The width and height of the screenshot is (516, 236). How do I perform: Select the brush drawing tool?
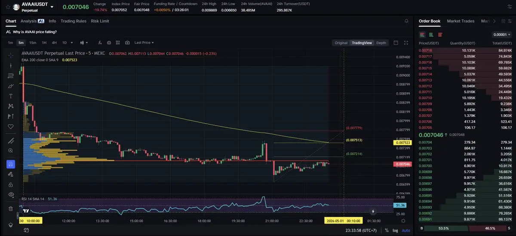tap(11, 86)
